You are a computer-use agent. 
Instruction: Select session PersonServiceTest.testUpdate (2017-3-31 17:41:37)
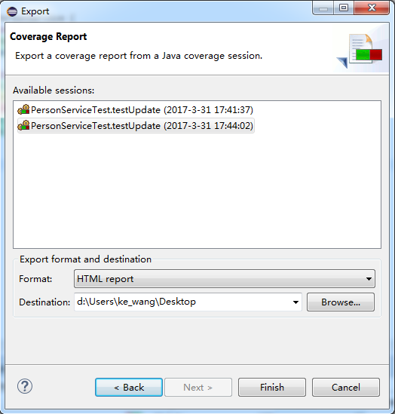(x=136, y=110)
